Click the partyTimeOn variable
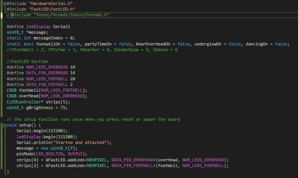This screenshot has width=298, height=178. point(98,44)
